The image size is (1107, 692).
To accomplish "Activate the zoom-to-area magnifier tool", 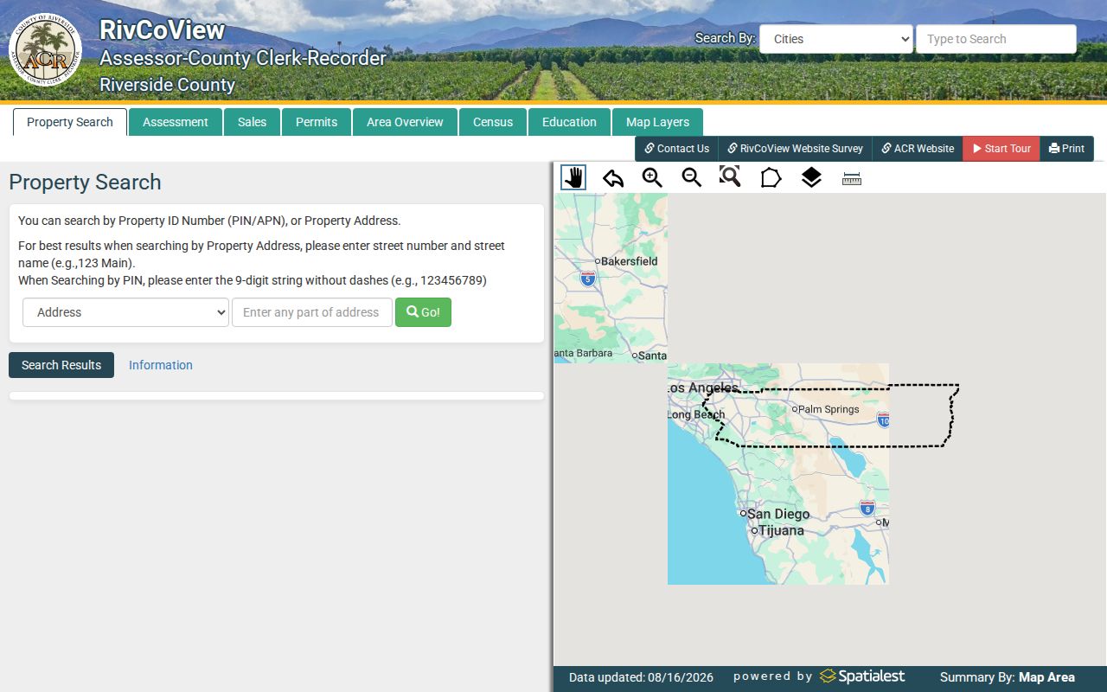I will click(730, 176).
